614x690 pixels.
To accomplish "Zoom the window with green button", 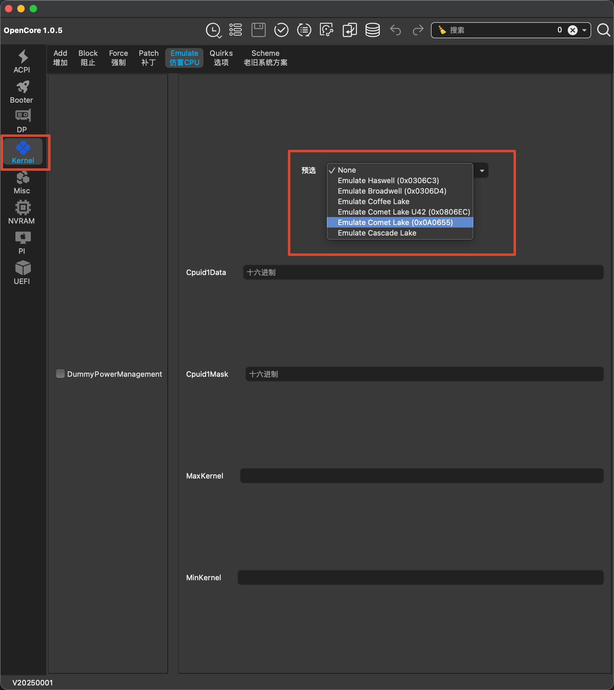I will (x=33, y=8).
